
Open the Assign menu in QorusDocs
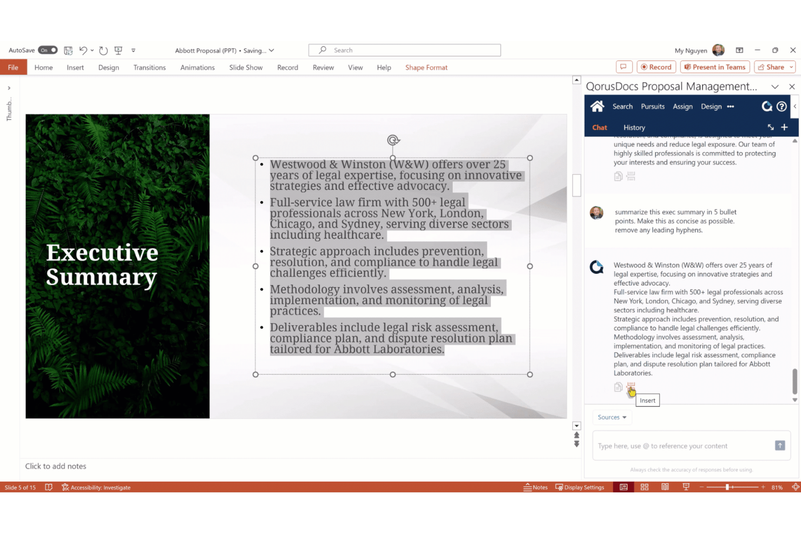pos(682,107)
